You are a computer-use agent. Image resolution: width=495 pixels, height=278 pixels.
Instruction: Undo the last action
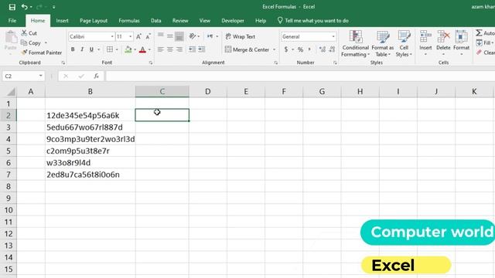[x=24, y=7]
